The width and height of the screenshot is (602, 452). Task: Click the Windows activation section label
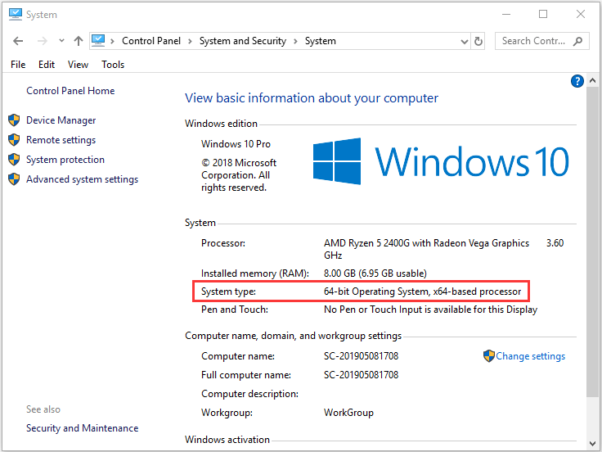227,440
